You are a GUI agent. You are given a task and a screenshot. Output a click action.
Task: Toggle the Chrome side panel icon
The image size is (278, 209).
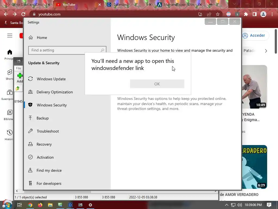pos(255,14)
